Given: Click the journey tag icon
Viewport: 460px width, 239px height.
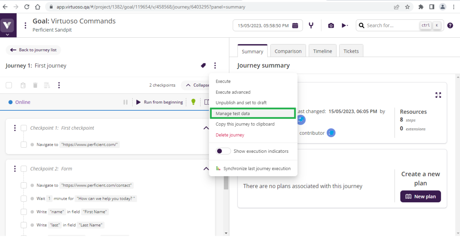Looking at the screenshot, I should pyautogui.click(x=203, y=65).
